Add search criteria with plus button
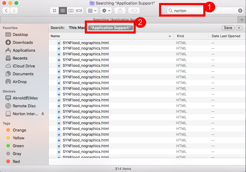 pos(239,28)
